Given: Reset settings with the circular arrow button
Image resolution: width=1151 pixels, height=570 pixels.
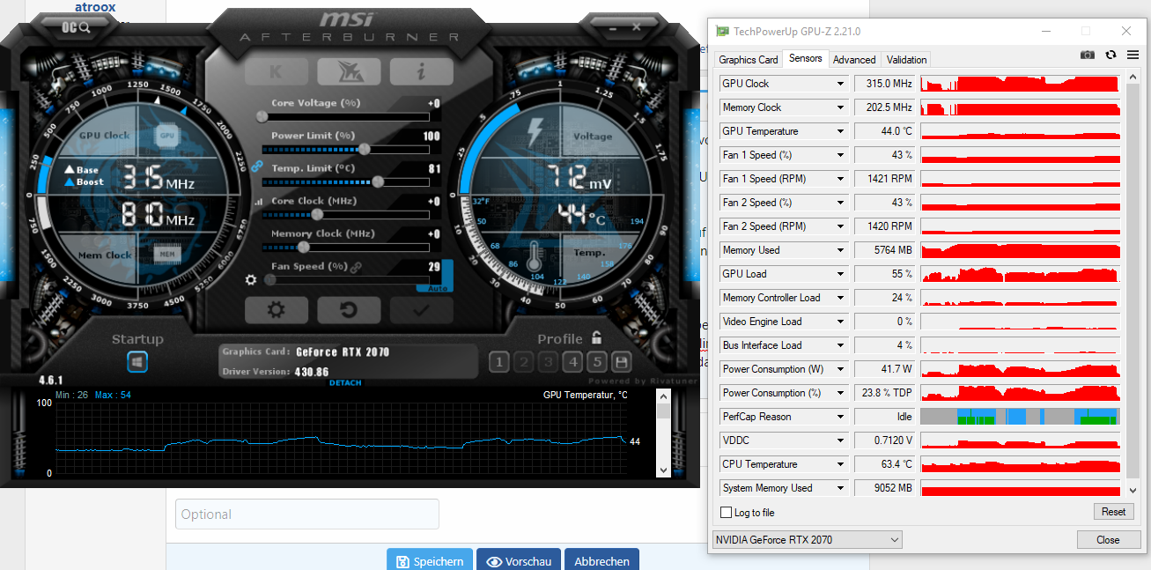Looking at the screenshot, I should (x=349, y=309).
